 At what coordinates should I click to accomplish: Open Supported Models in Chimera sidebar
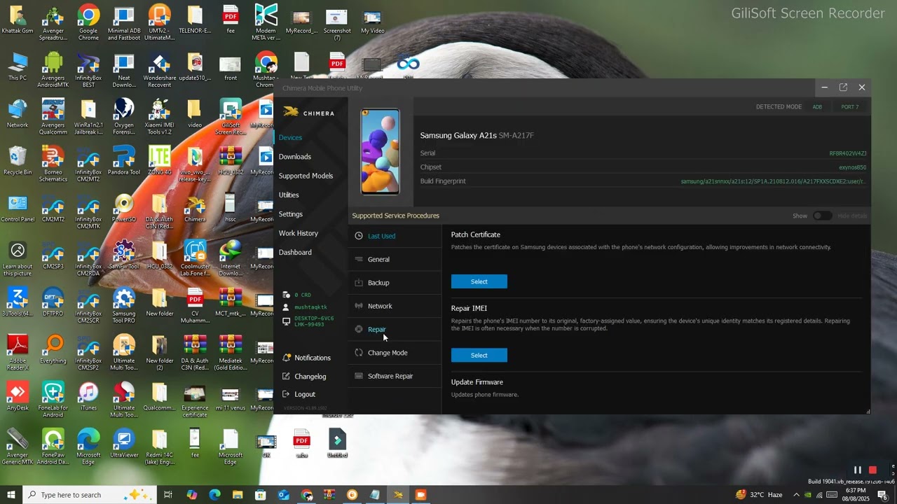coord(306,176)
